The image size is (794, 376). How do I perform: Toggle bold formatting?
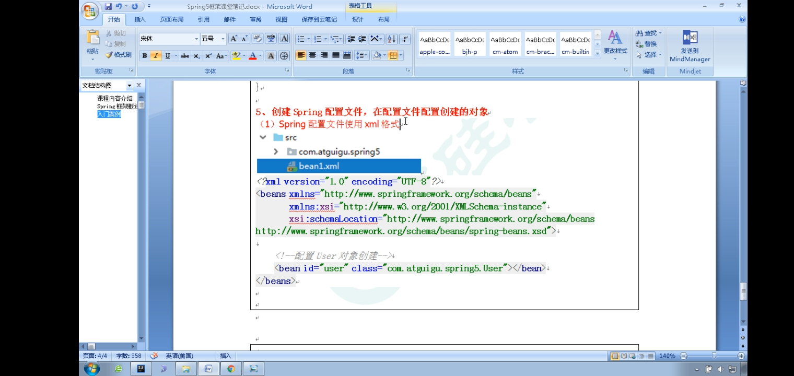click(145, 56)
